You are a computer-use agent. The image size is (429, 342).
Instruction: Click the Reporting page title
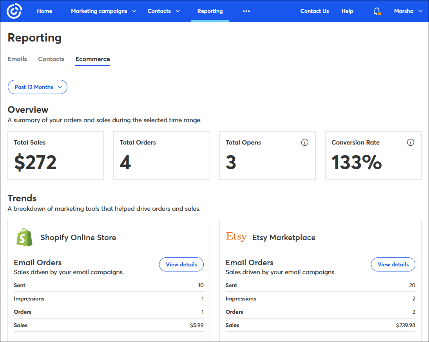click(x=34, y=38)
